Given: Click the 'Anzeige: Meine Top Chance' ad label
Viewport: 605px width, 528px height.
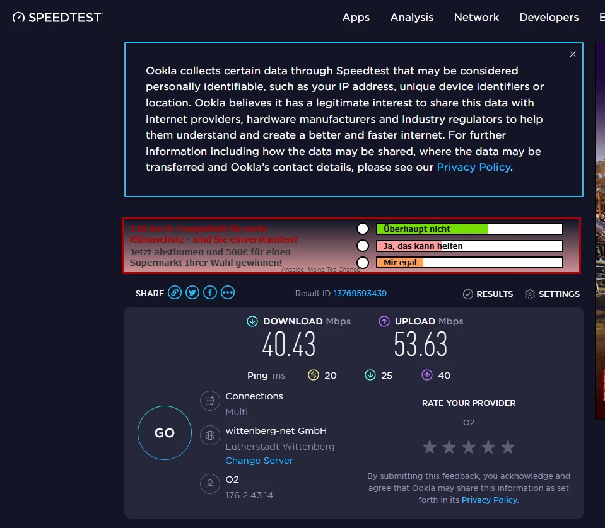Looking at the screenshot, I should [320, 270].
